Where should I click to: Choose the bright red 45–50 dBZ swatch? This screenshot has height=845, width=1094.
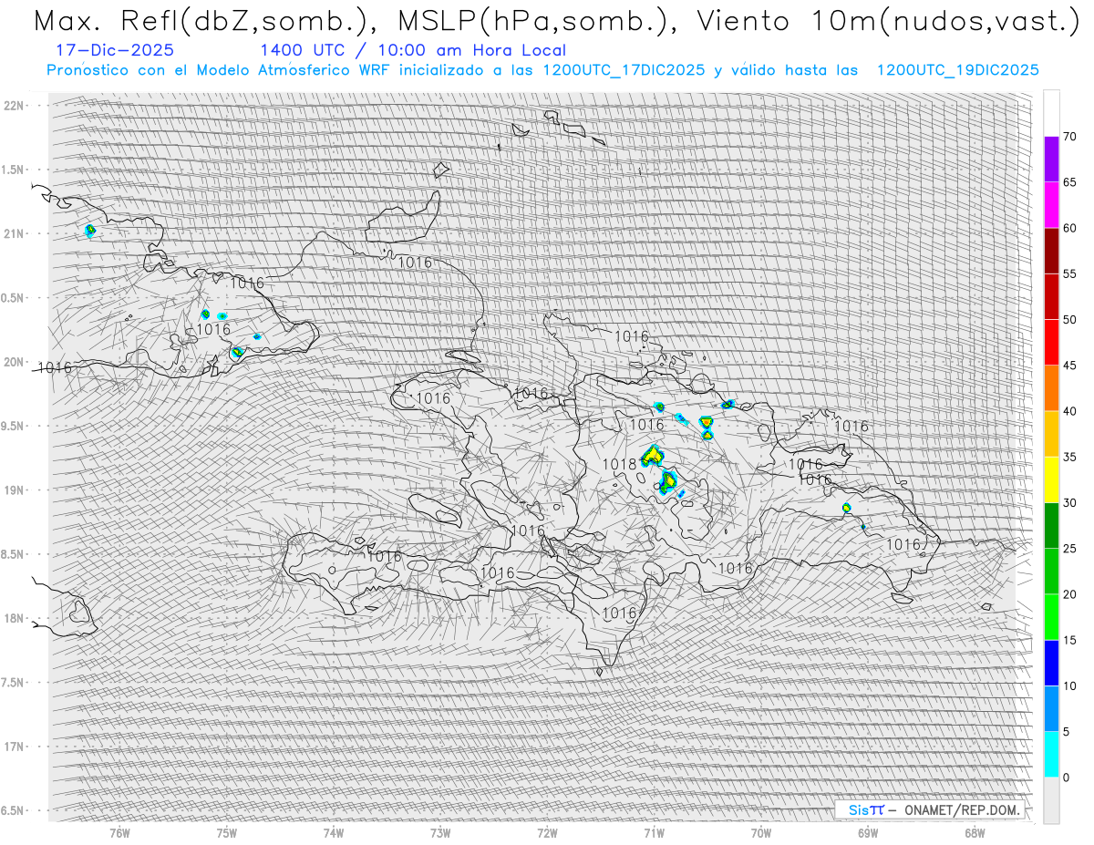click(x=1051, y=343)
